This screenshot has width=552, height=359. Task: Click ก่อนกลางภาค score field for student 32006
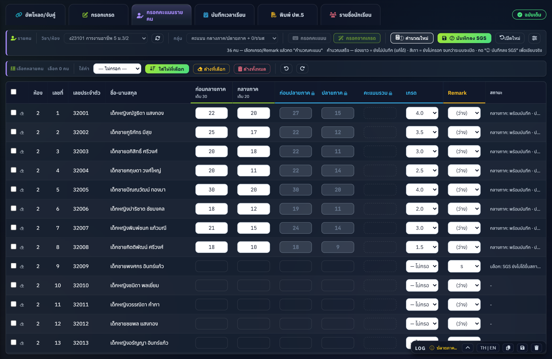[211, 209]
